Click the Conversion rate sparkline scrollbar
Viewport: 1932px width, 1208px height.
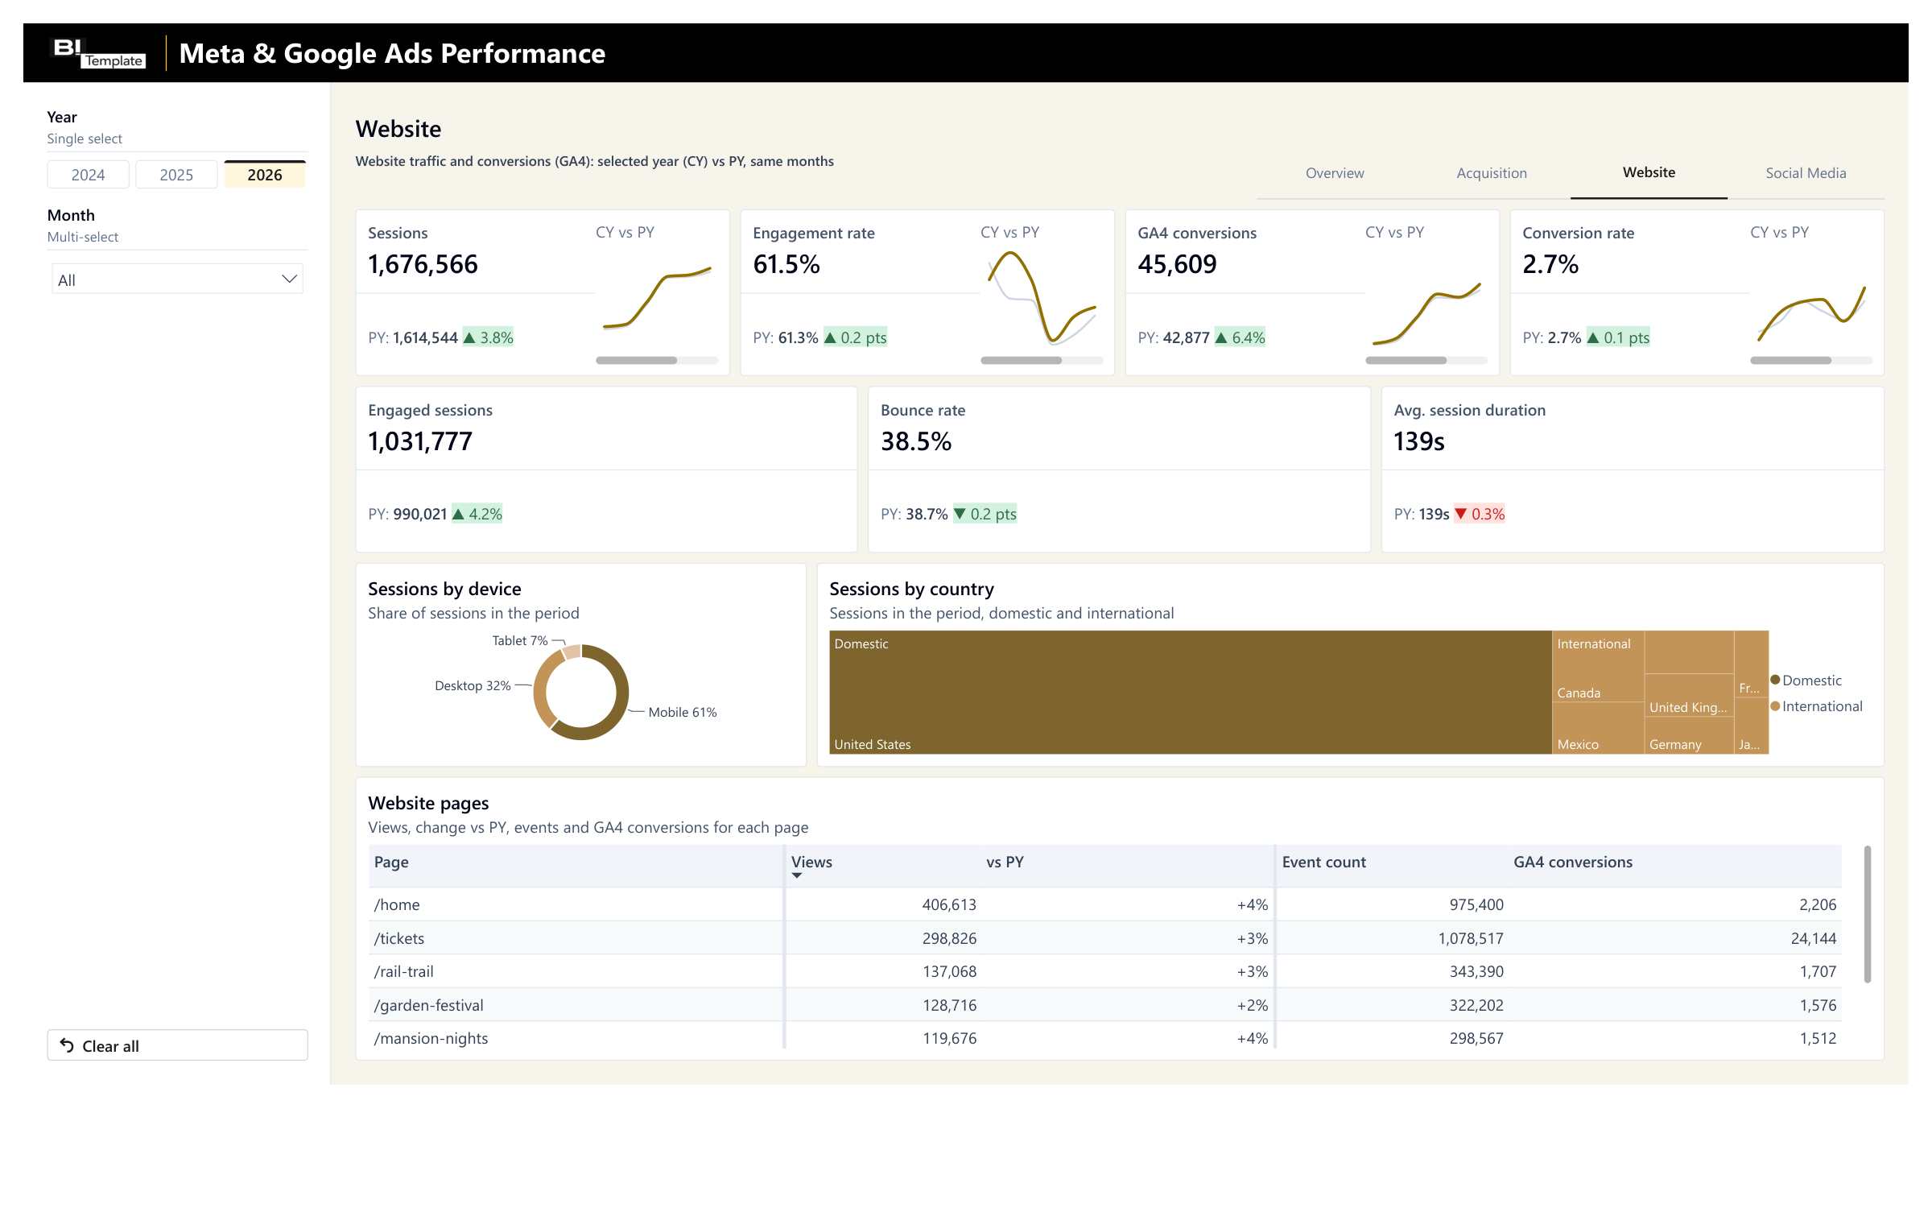tap(1790, 361)
